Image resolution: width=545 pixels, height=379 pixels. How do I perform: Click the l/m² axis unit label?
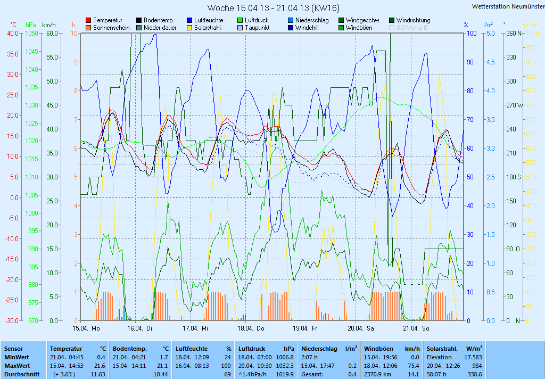pos(488,25)
